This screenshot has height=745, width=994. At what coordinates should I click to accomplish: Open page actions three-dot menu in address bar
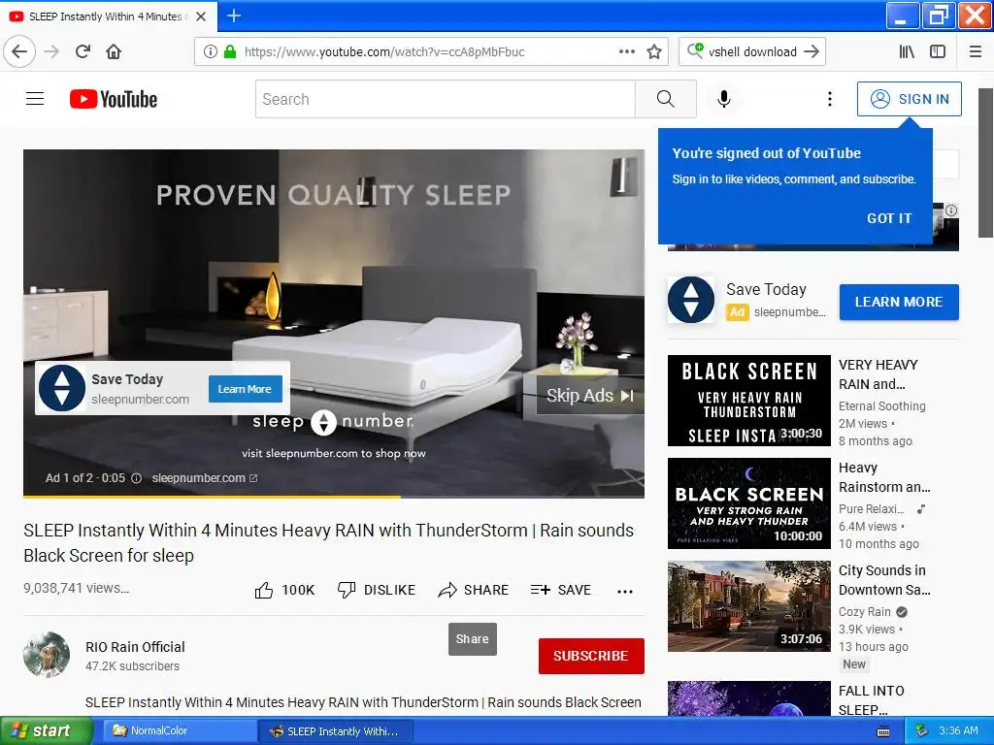coord(626,51)
